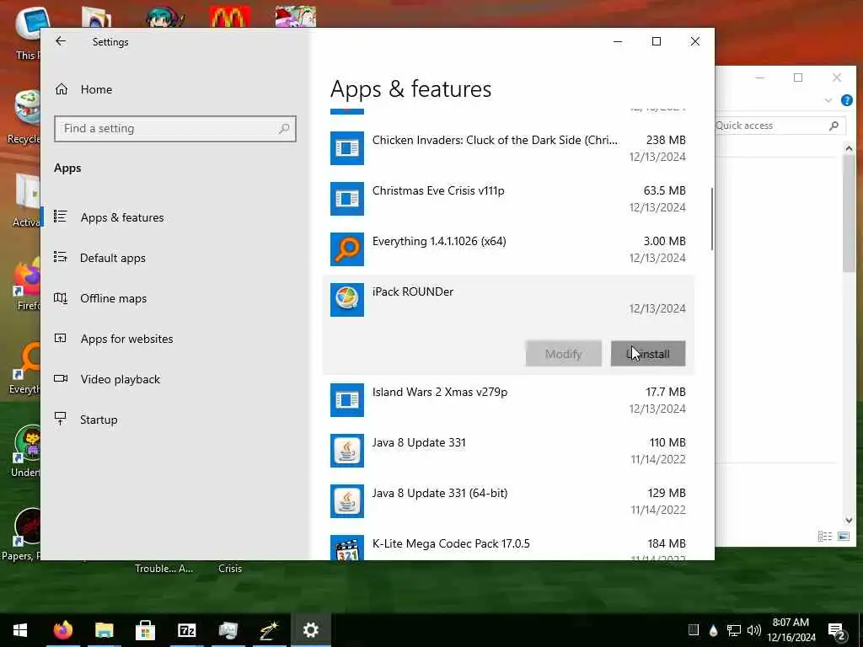Select the K-Lite Mega Codec Pack icon
The height and width of the screenshot is (647, 863).
click(346, 548)
